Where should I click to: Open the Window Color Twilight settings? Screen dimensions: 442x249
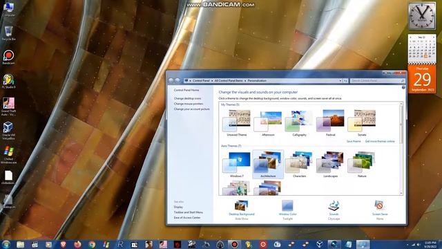[x=287, y=210]
